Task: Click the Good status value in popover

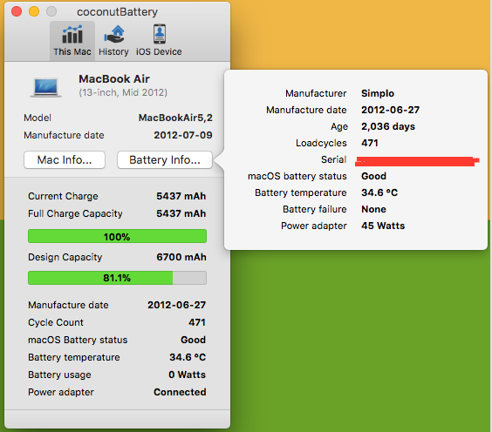Action: 373,176
